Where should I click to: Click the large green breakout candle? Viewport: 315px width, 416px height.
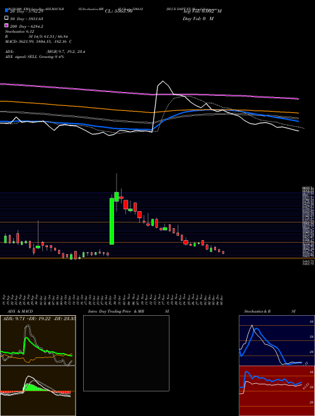pos(112,221)
